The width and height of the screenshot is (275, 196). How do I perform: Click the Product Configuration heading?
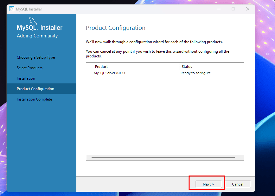point(116,28)
